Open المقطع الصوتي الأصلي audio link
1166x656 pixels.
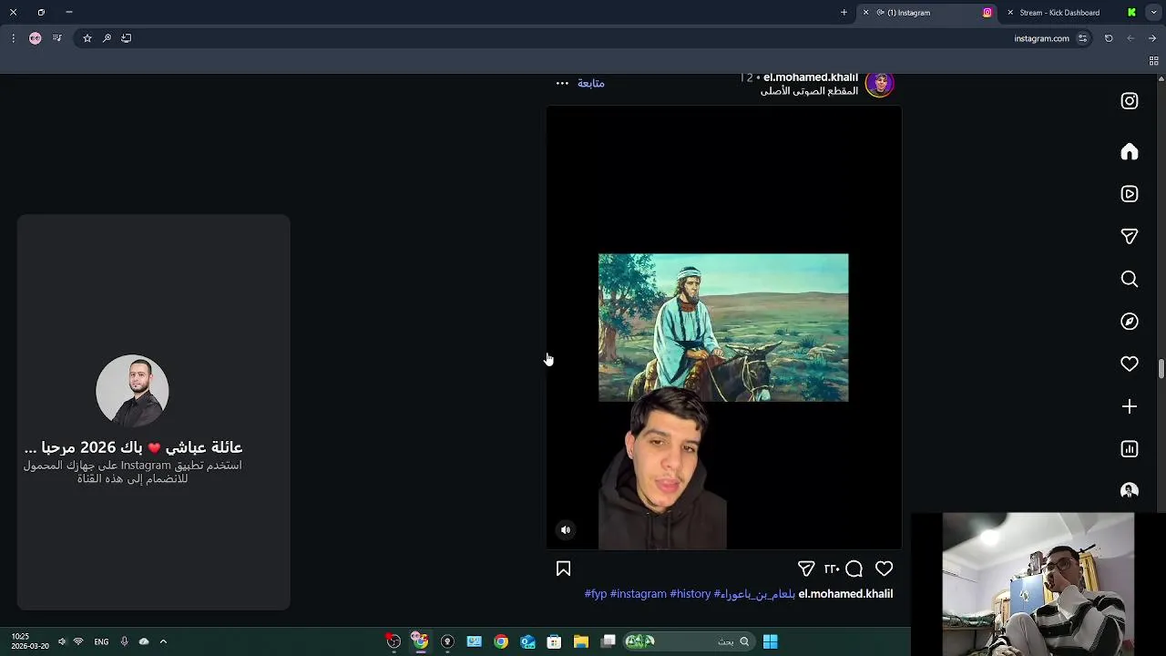click(x=809, y=91)
